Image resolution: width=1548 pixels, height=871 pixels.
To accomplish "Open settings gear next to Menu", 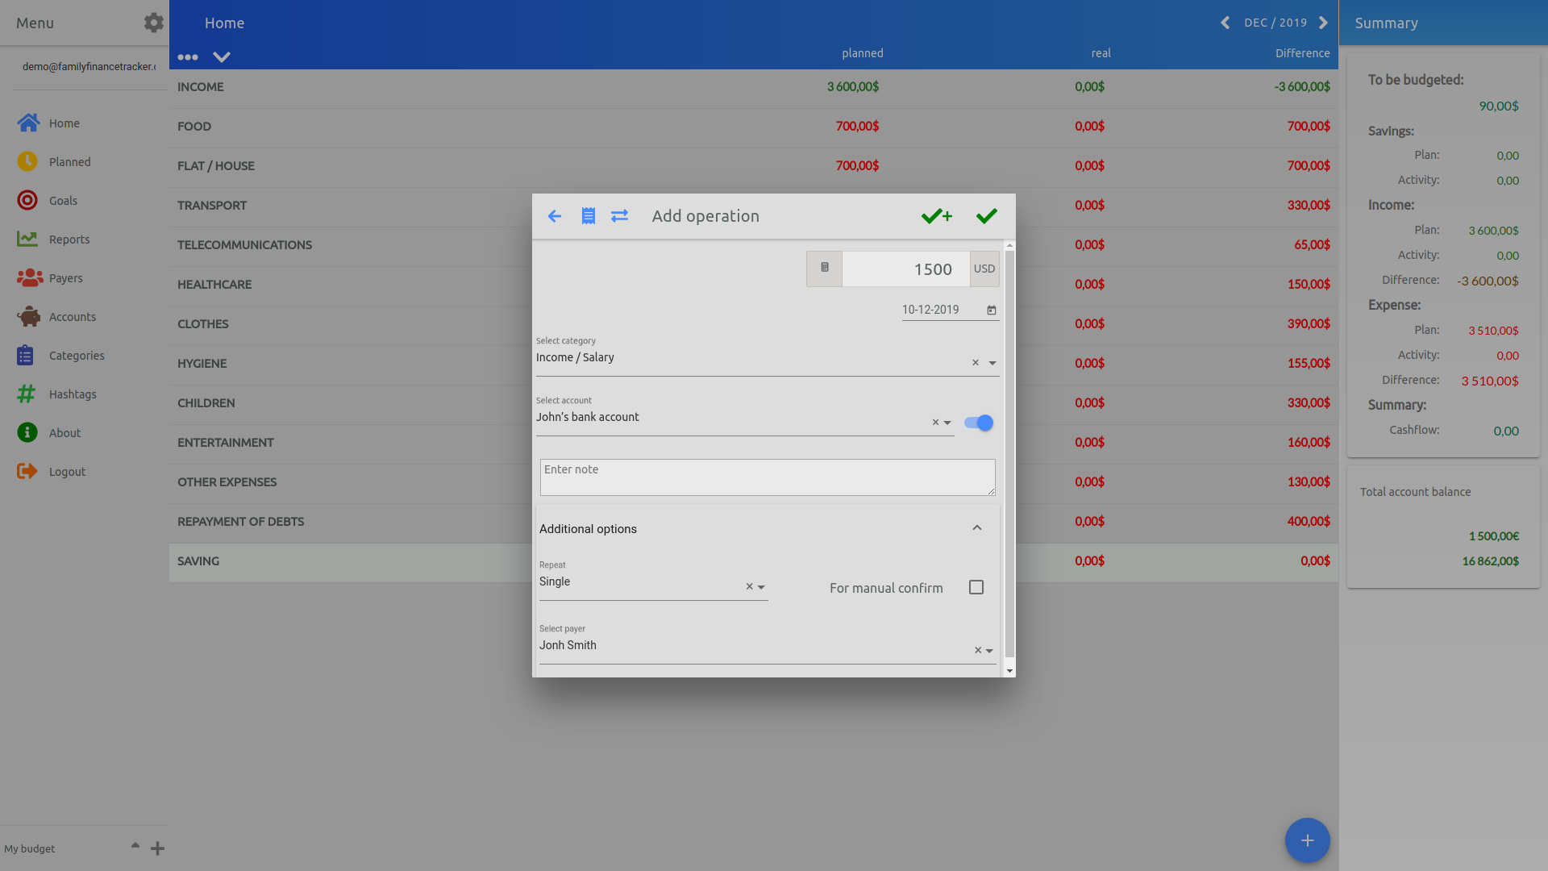I will (x=153, y=23).
